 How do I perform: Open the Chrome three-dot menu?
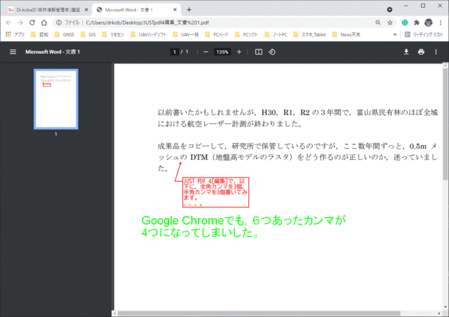click(x=441, y=22)
